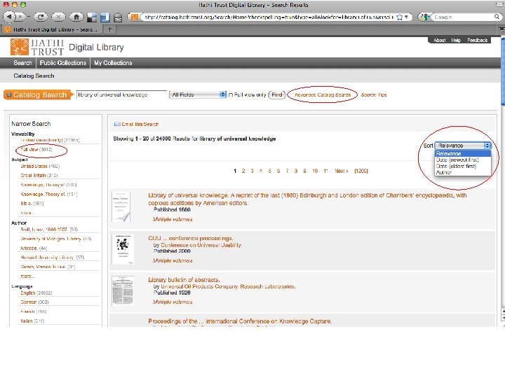This screenshot has height=378, width=505.
Task: Jump to last page [1200]
Action: coord(361,171)
